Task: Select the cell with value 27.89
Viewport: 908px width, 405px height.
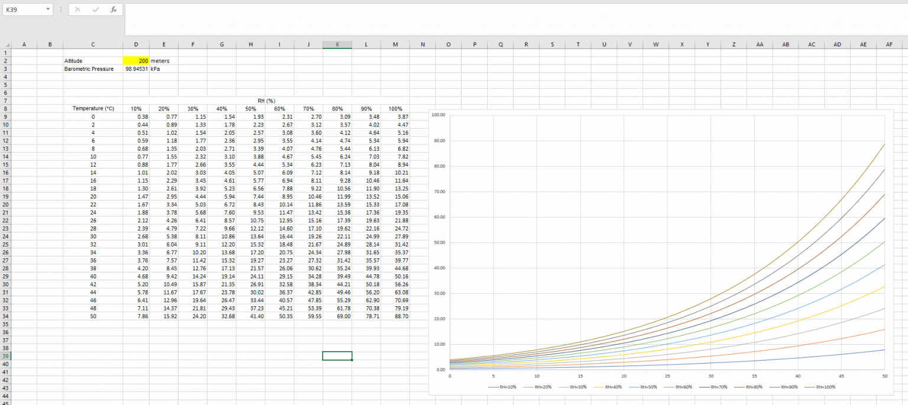Action: pos(395,236)
